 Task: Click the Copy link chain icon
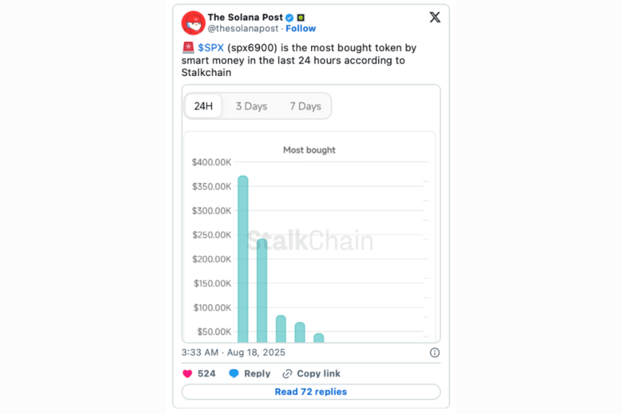tap(288, 373)
